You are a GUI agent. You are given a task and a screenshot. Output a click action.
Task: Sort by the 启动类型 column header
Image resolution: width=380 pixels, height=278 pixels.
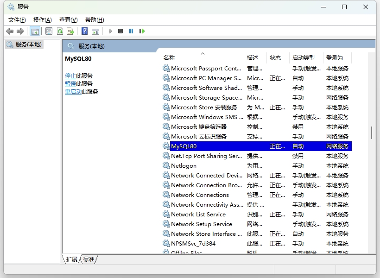303,58
